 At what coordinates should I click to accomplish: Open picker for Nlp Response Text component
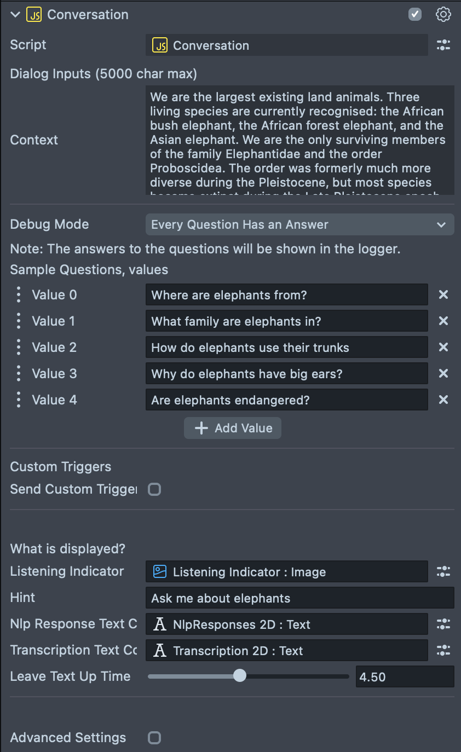(443, 624)
